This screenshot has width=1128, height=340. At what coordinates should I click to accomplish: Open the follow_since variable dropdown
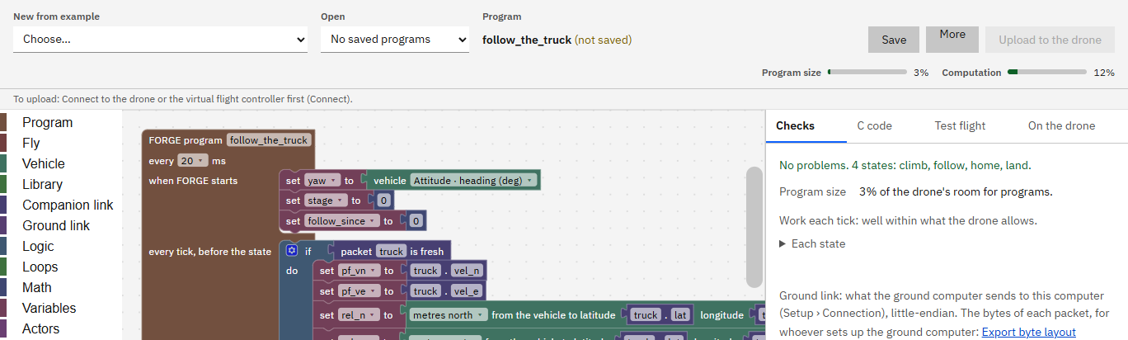(342, 220)
